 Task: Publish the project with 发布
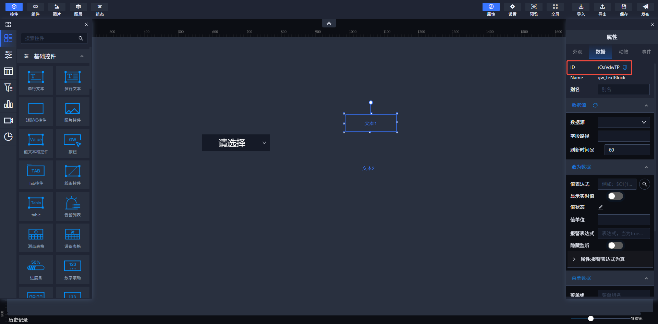click(x=645, y=10)
